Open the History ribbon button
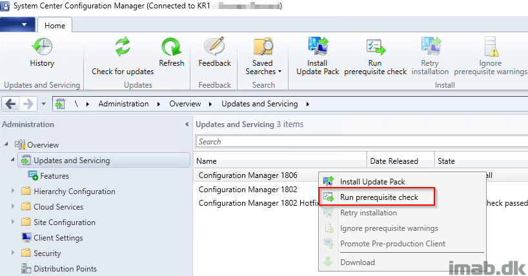 (x=42, y=52)
